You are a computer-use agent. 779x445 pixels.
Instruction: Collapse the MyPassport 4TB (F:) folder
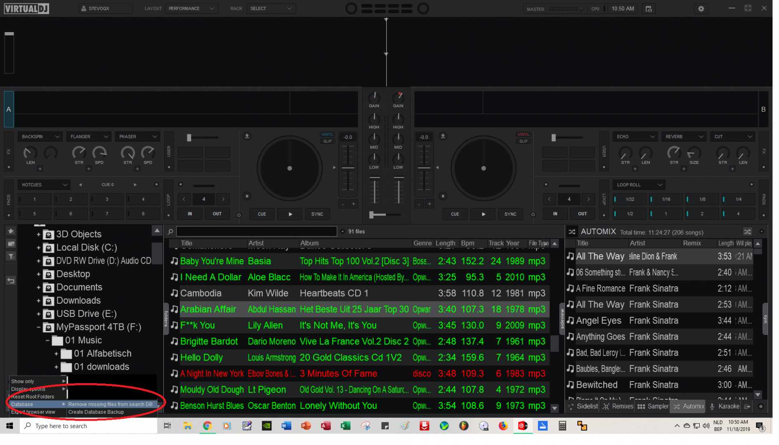coord(38,327)
